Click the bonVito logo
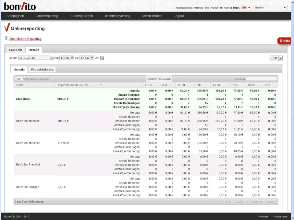 tap(20, 6)
